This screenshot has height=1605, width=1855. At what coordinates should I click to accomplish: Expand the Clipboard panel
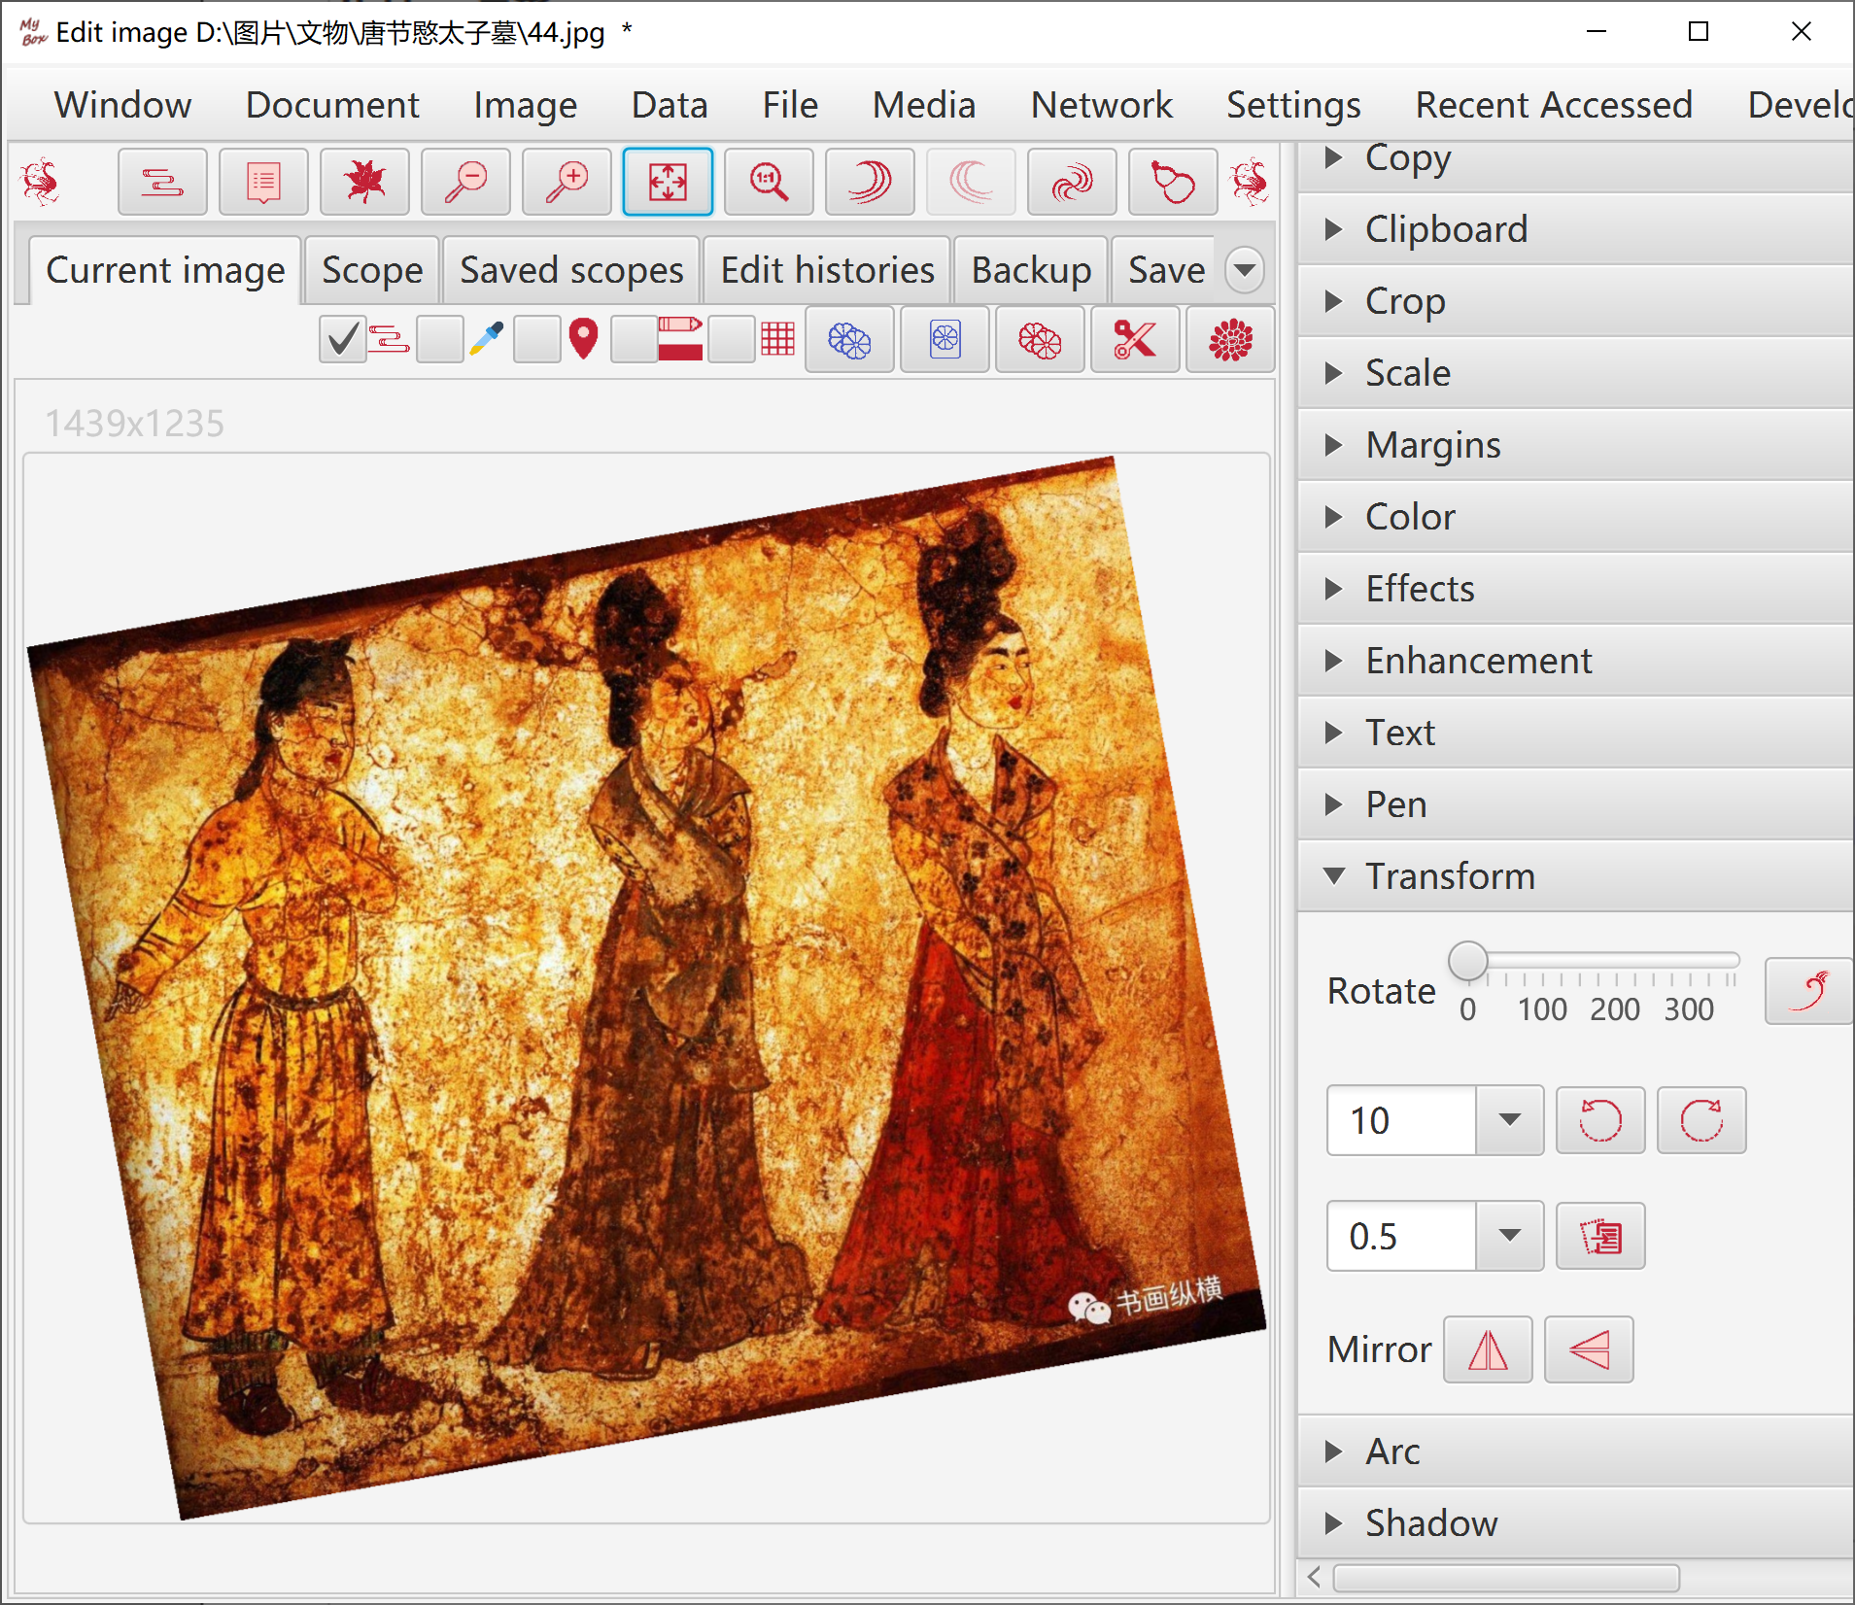[x=1575, y=229]
